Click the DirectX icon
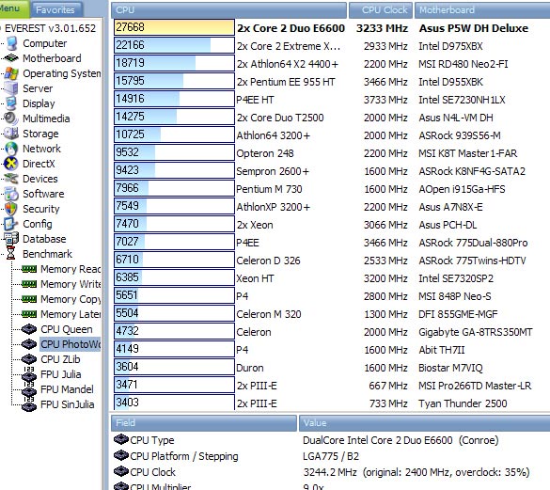The image size is (550, 490). click(x=11, y=164)
